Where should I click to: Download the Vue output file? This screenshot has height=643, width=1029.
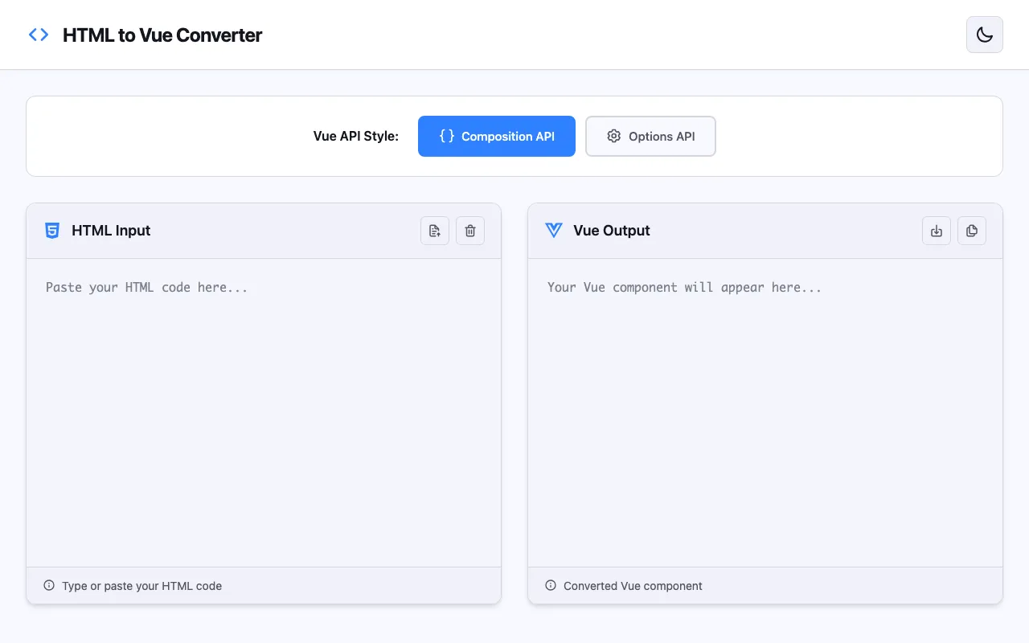[937, 231]
